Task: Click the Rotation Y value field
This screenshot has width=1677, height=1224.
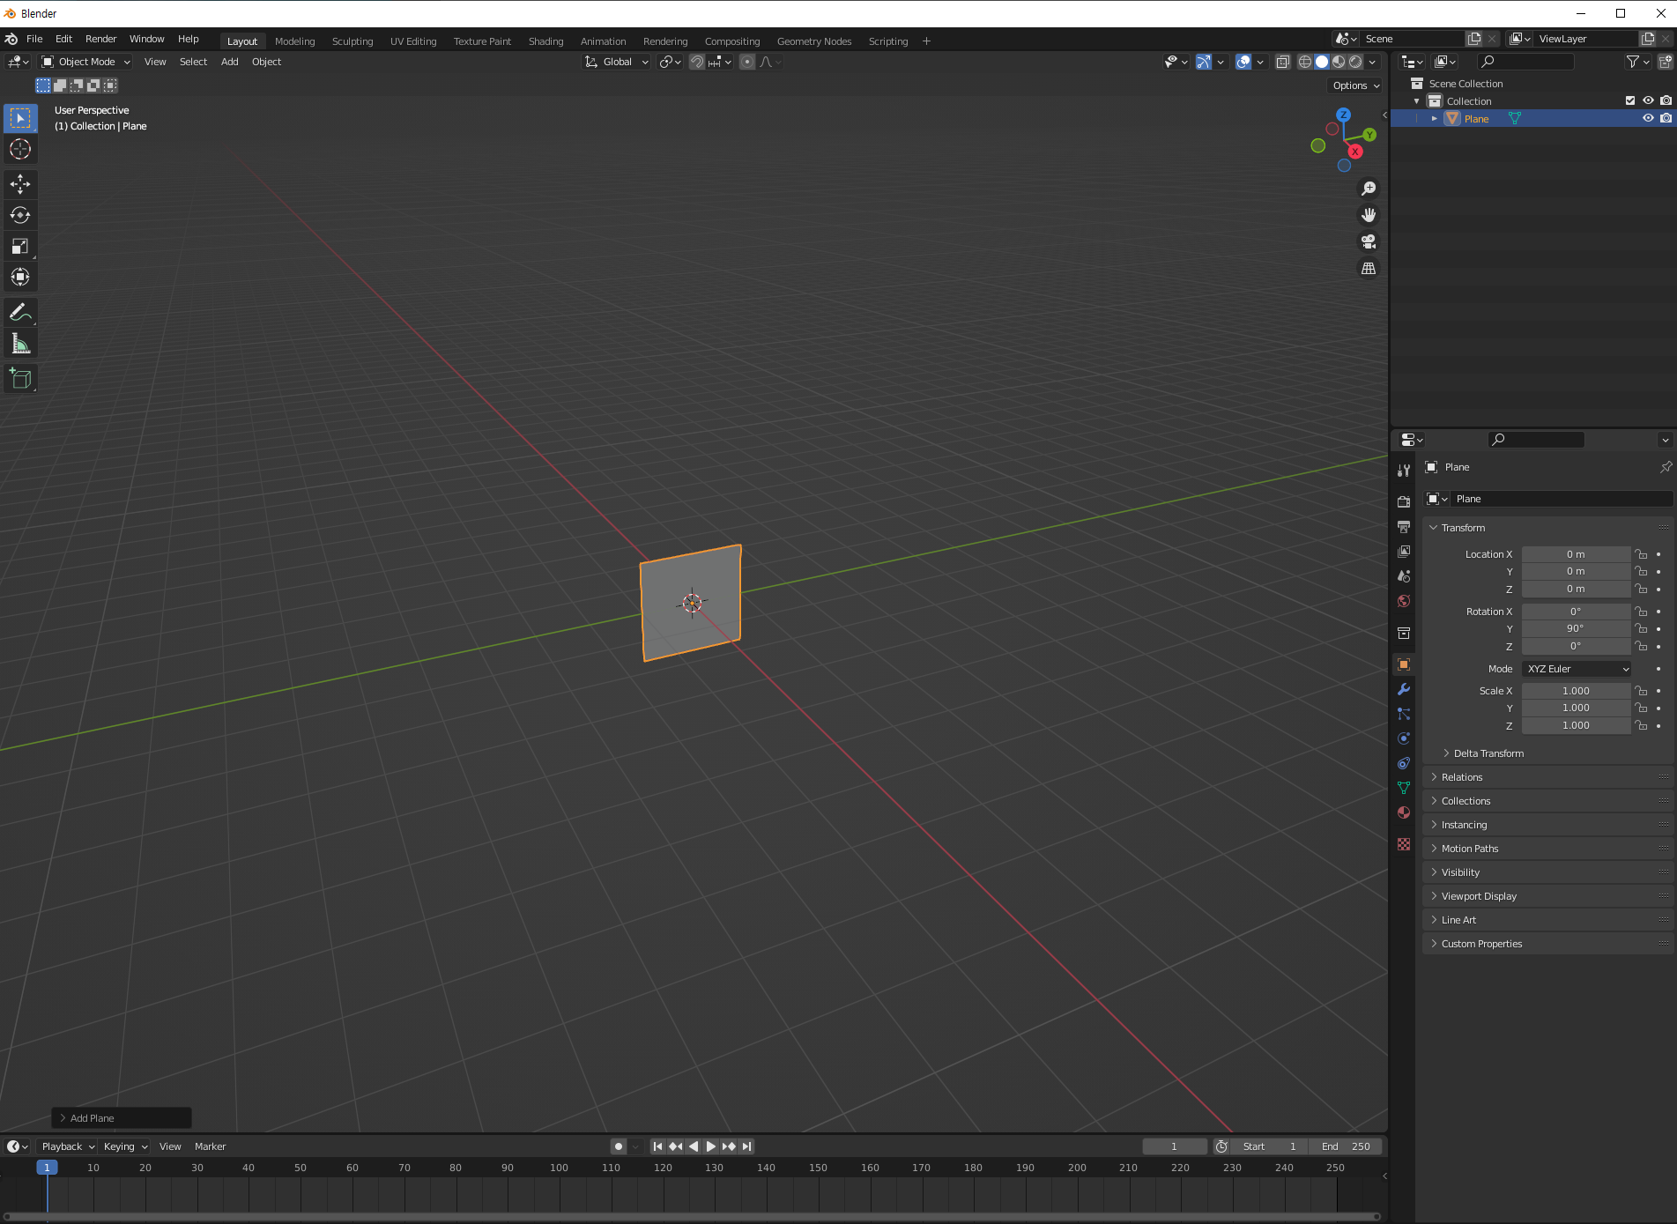Action: tap(1576, 628)
